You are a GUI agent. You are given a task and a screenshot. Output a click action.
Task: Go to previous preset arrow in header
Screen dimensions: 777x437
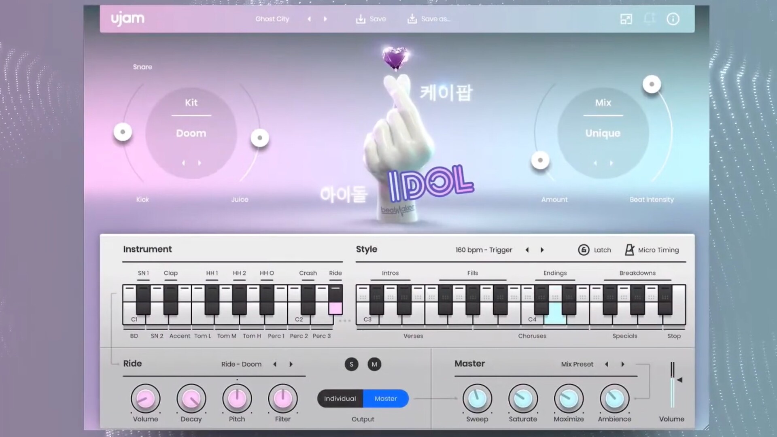coord(309,19)
